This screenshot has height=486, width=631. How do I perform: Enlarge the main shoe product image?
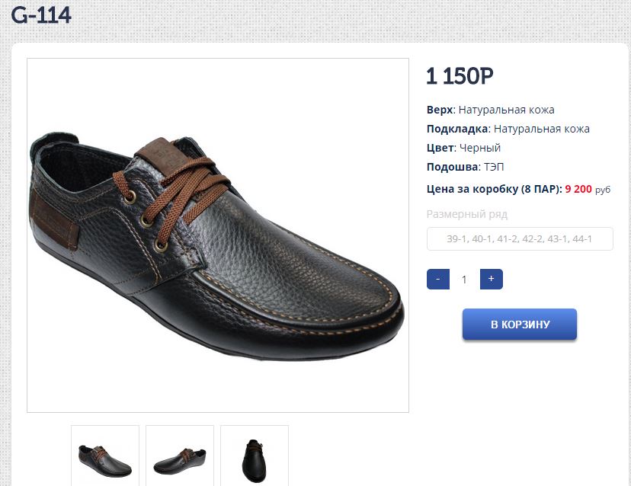(x=218, y=235)
